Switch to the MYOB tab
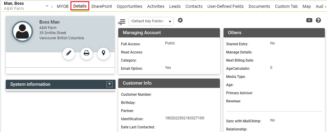 (x=63, y=6)
